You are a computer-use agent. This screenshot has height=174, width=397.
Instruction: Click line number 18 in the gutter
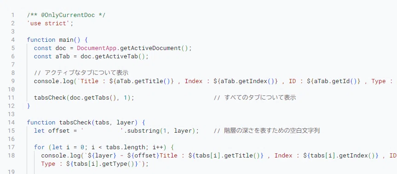(x=12, y=155)
